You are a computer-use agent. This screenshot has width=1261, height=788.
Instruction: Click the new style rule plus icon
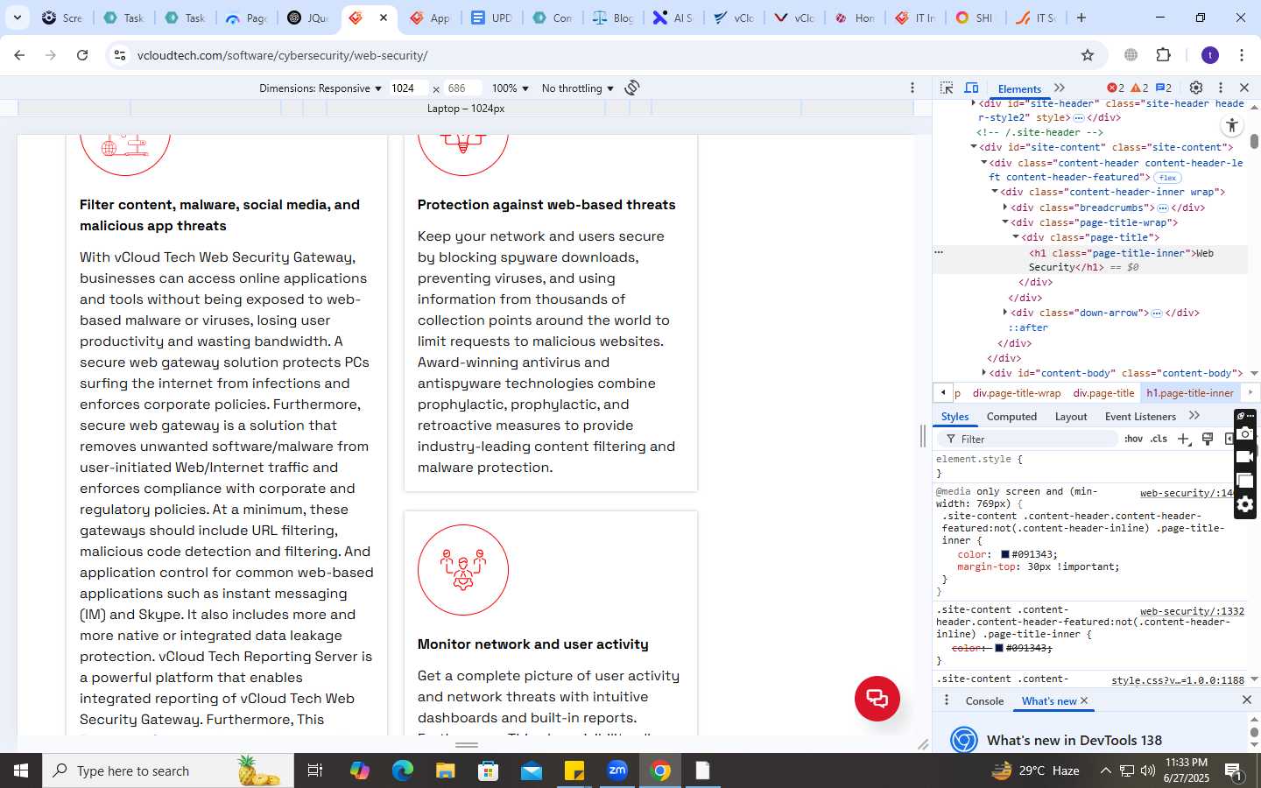pyautogui.click(x=1184, y=440)
